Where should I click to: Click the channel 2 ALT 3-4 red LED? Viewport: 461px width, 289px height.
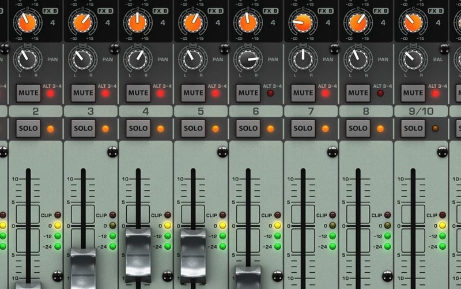point(51,93)
